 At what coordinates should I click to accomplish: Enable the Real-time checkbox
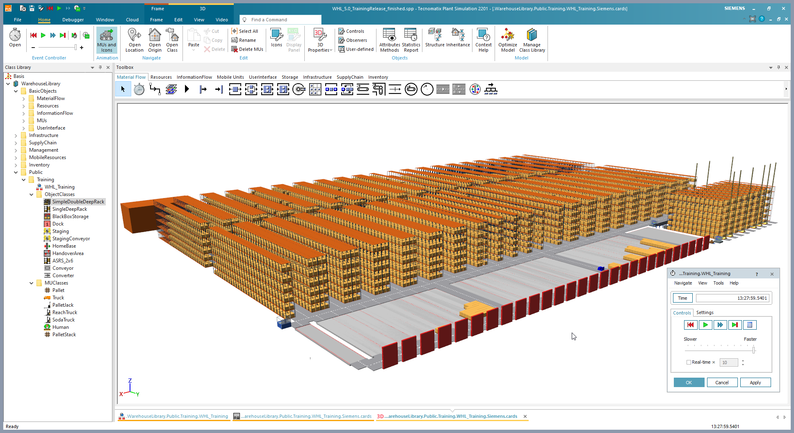689,362
